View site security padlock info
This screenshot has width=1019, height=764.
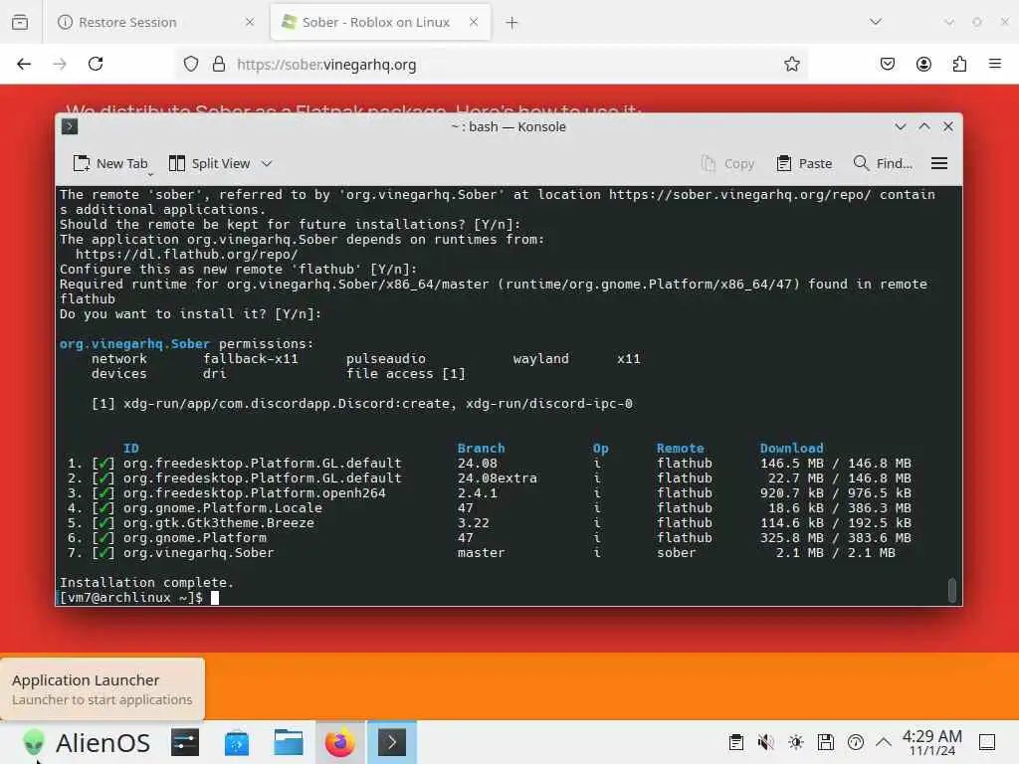[x=219, y=64]
